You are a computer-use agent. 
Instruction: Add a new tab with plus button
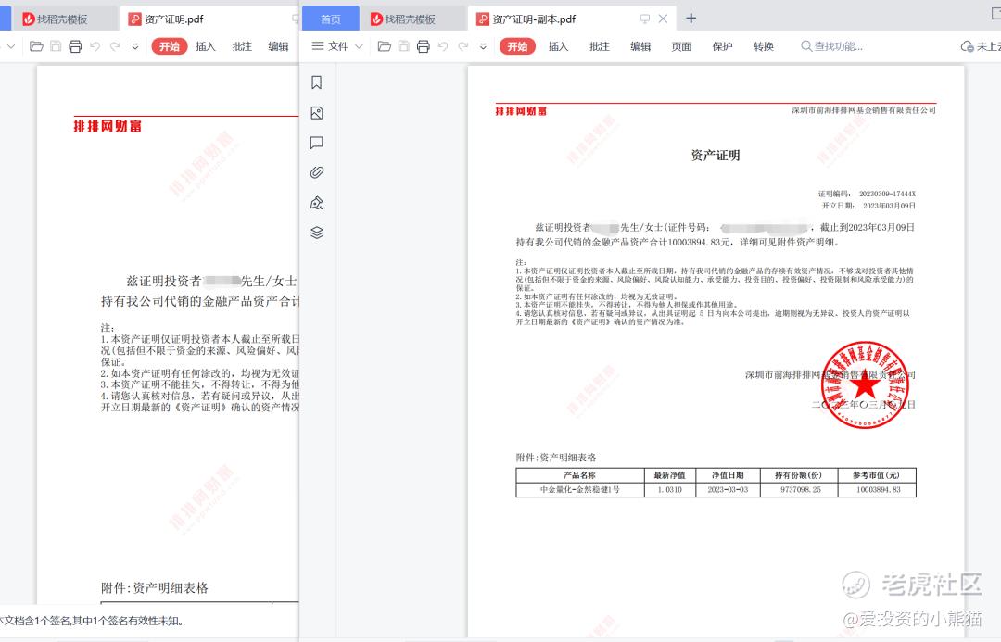point(691,19)
